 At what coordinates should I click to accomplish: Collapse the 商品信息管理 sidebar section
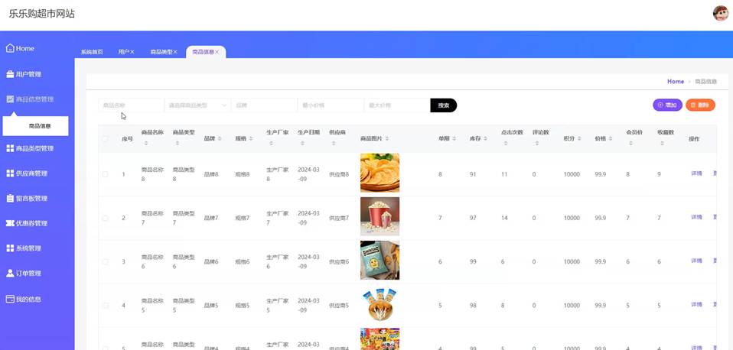(31, 99)
